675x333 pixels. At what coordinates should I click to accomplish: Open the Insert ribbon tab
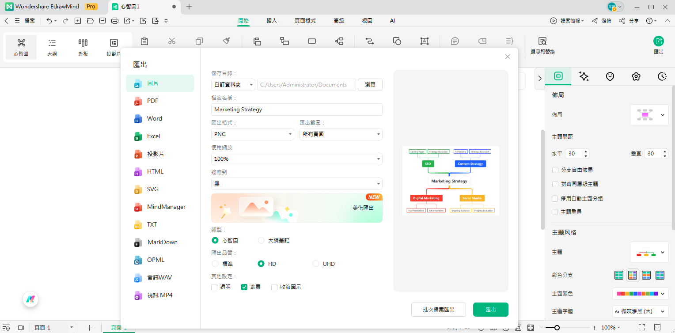coord(272,21)
